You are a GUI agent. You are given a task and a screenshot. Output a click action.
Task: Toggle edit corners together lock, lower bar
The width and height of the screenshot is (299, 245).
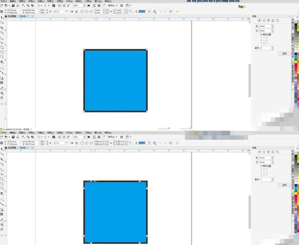(111, 143)
